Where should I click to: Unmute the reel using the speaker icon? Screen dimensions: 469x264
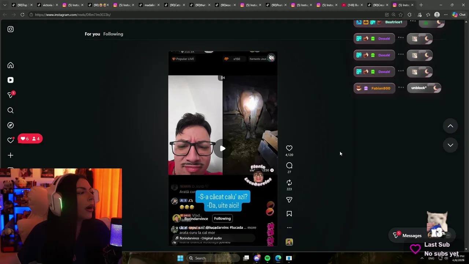[x=271, y=58]
